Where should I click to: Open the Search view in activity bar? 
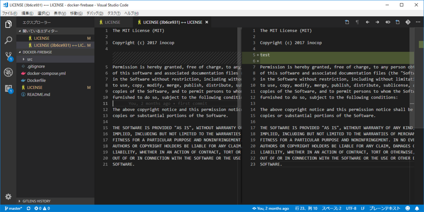coord(8,40)
